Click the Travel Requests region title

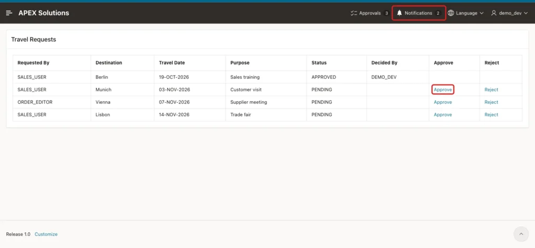tap(33, 40)
